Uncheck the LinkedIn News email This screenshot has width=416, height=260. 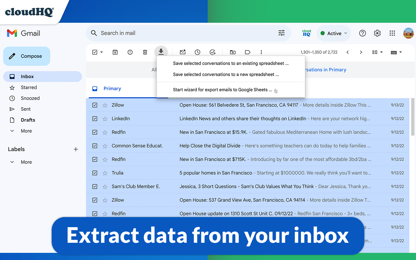coord(95,118)
